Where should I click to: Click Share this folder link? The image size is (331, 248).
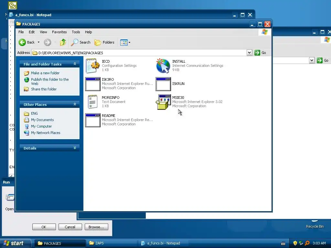coord(44,89)
